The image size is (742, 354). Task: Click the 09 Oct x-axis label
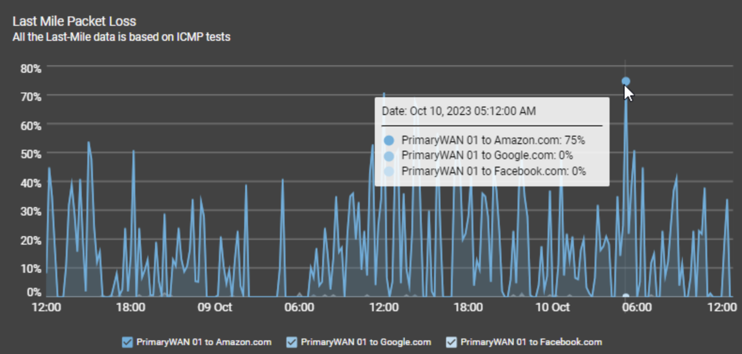[x=215, y=308]
